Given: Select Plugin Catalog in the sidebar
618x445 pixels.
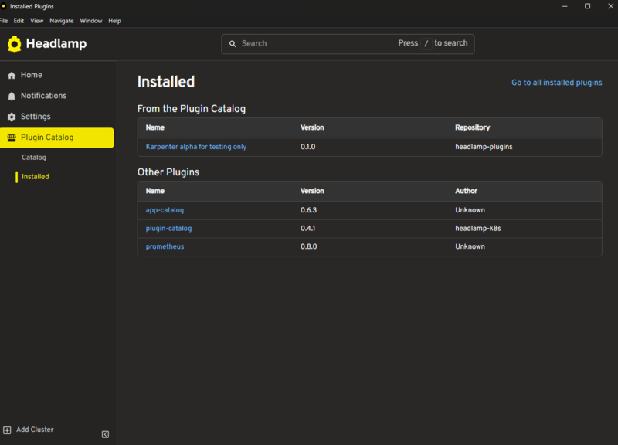Looking at the screenshot, I should tap(57, 138).
